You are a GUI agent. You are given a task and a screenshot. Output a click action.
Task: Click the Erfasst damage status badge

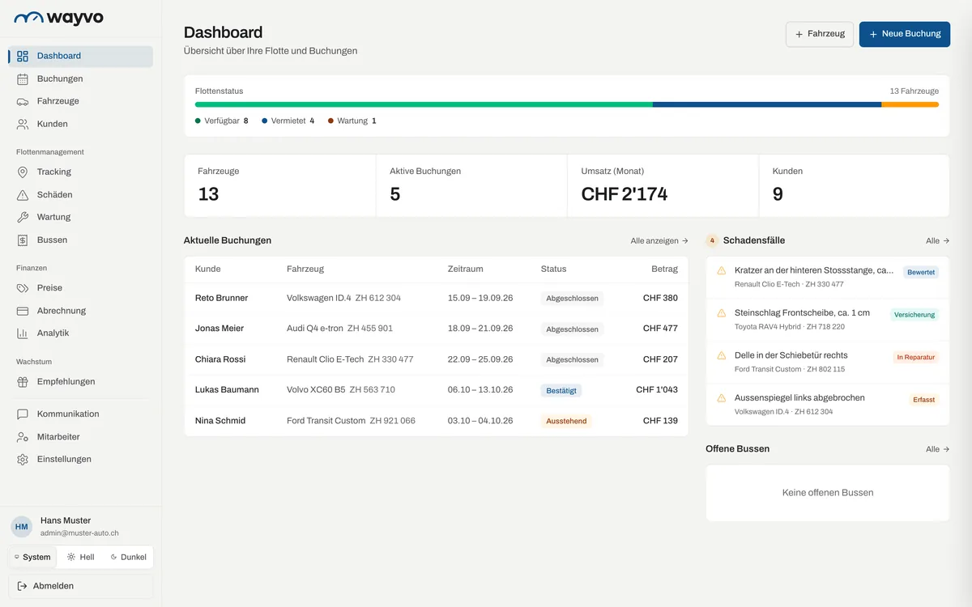pyautogui.click(x=924, y=400)
